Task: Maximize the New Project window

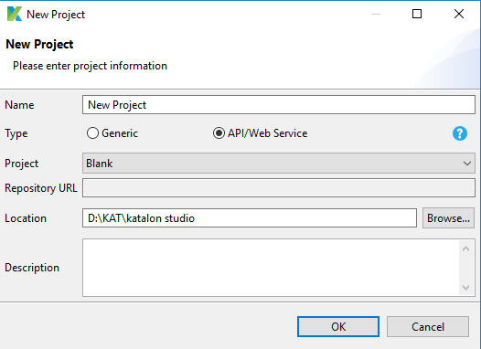Action: (x=417, y=14)
